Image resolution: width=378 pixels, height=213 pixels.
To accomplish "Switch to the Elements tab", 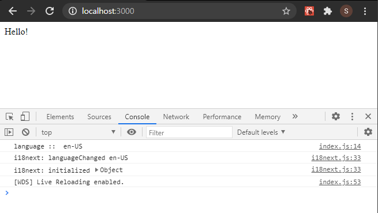I will pos(60,117).
